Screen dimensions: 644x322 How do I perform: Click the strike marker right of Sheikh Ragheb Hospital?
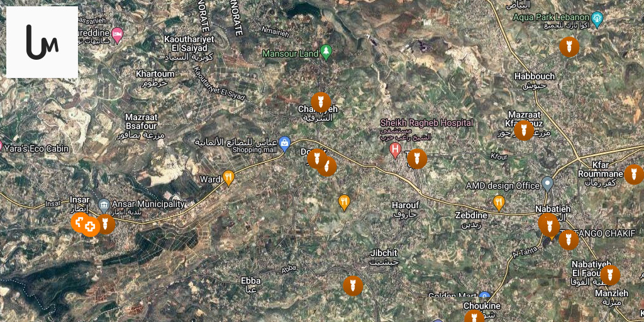[x=417, y=159]
